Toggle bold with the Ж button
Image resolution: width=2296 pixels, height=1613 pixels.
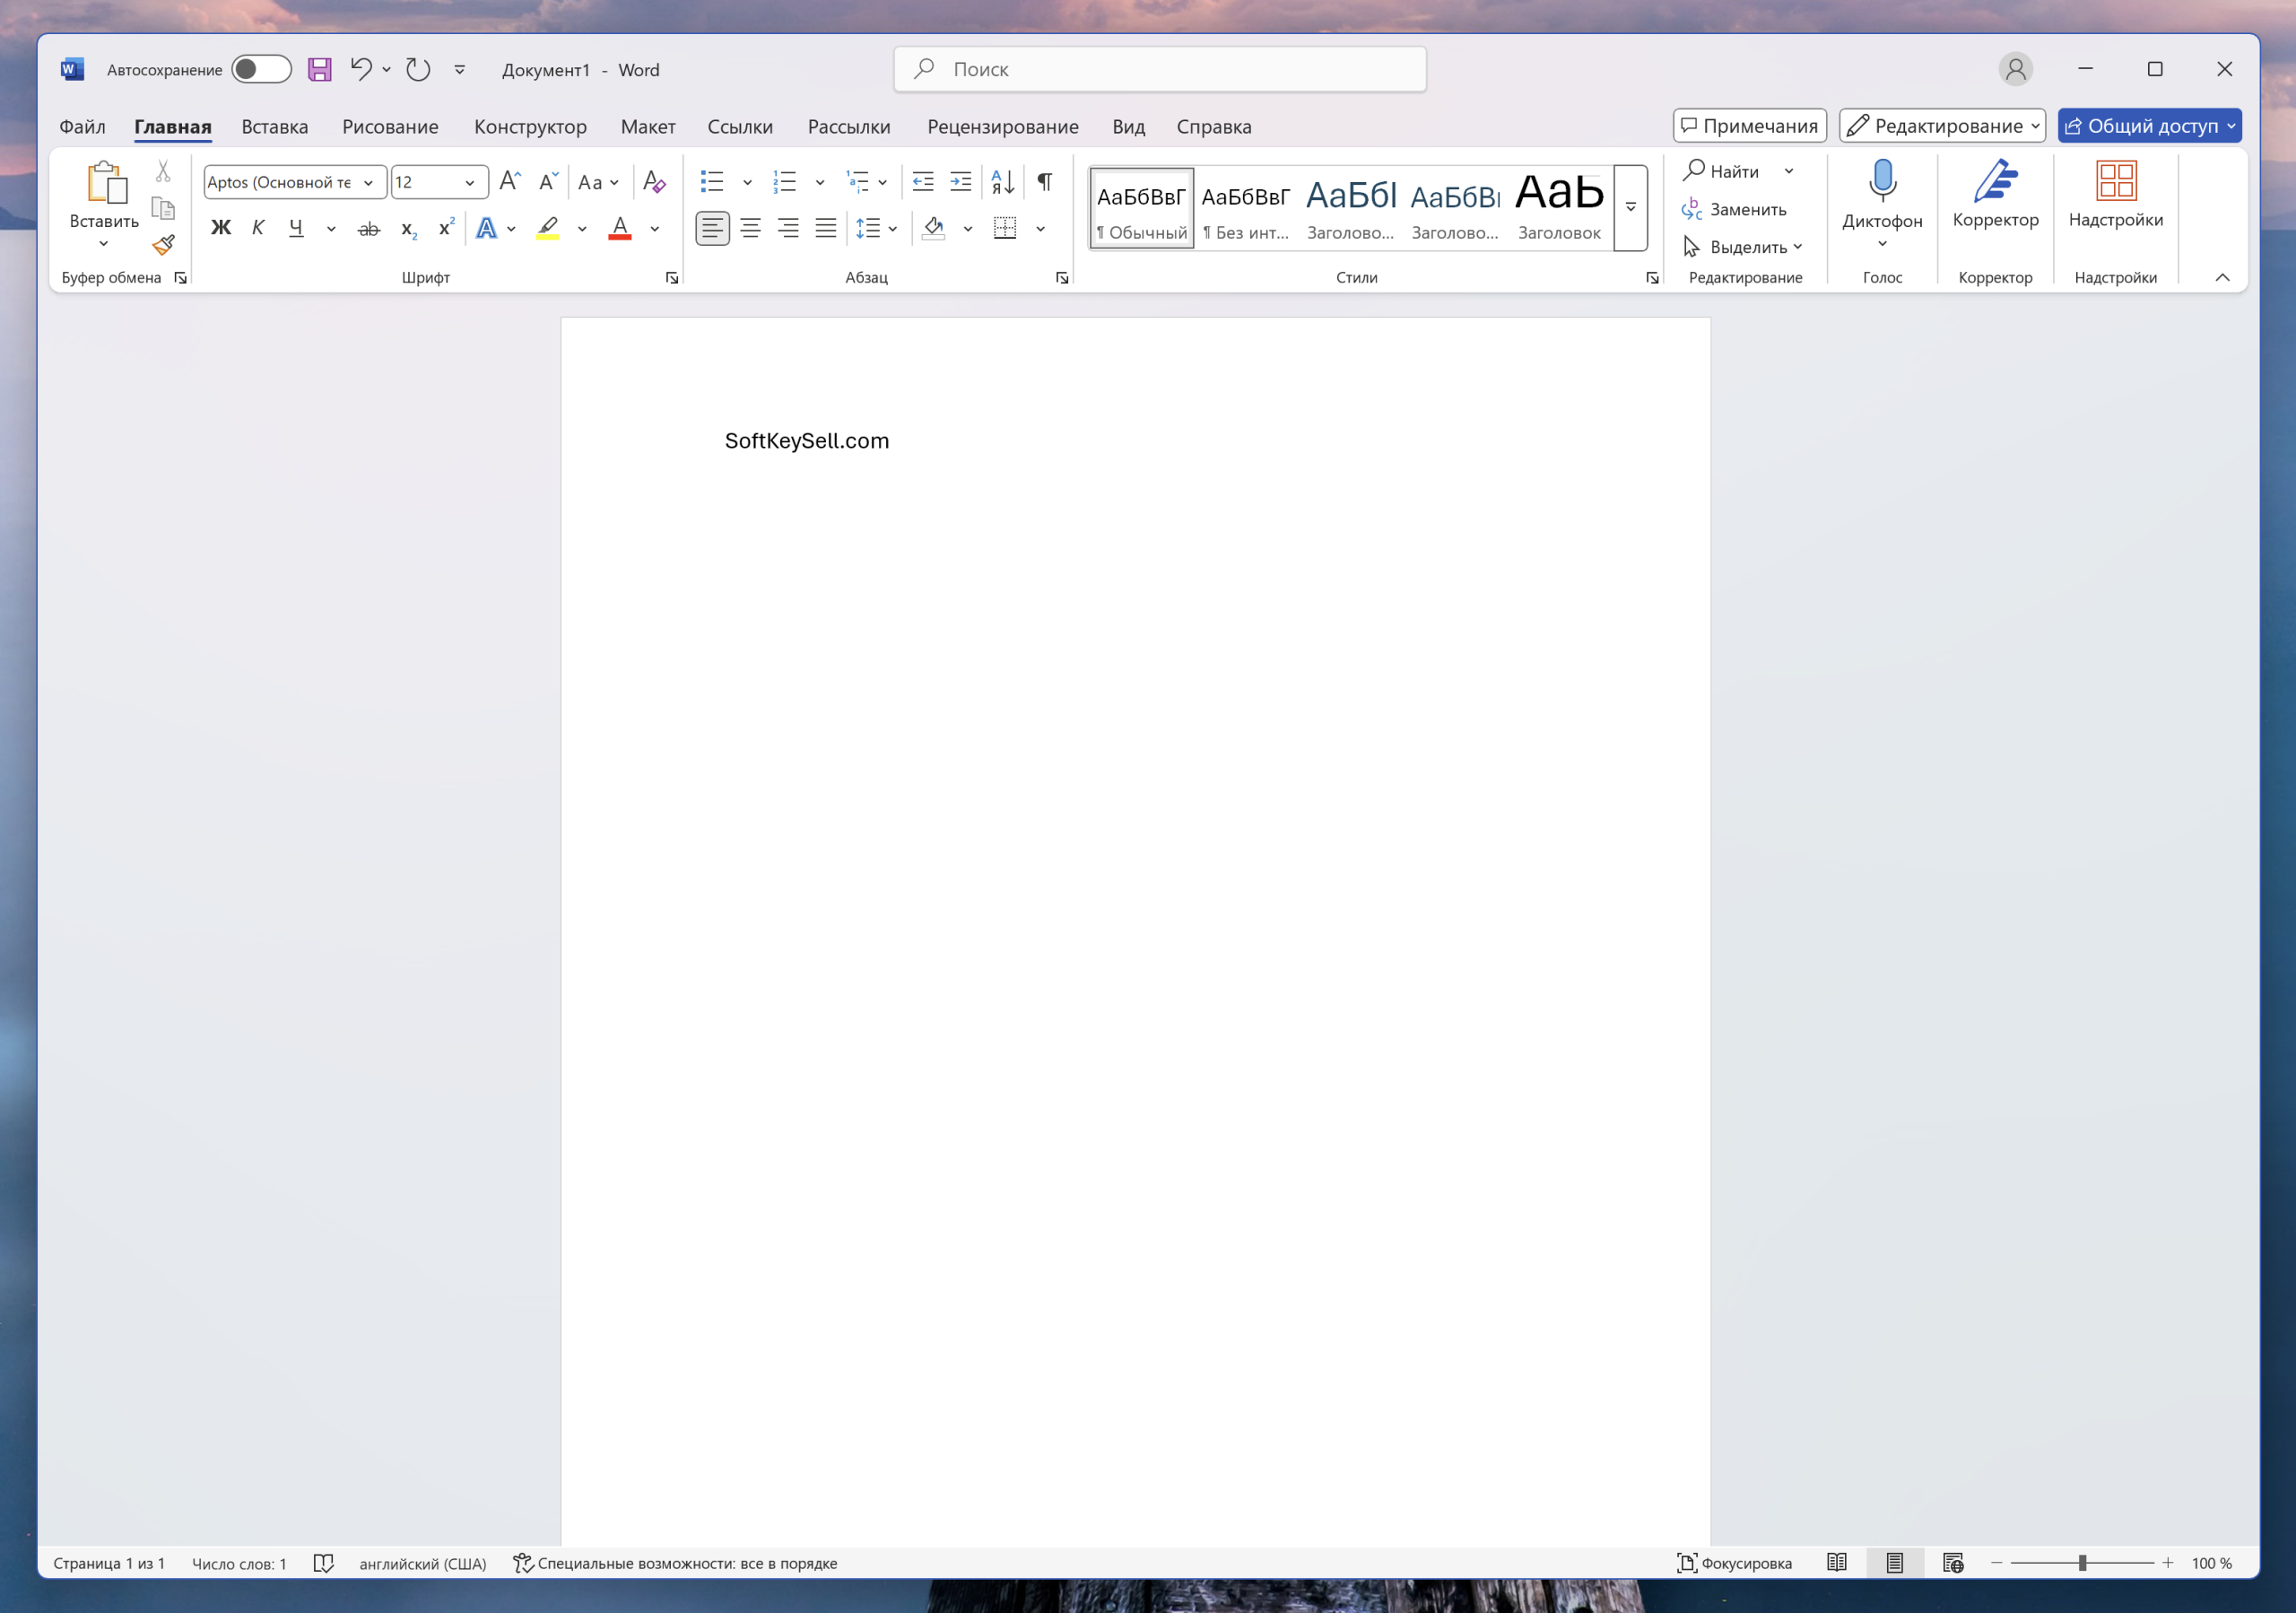coord(221,229)
